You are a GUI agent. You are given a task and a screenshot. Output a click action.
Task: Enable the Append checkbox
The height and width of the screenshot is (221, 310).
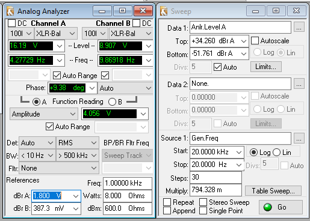click(167, 211)
